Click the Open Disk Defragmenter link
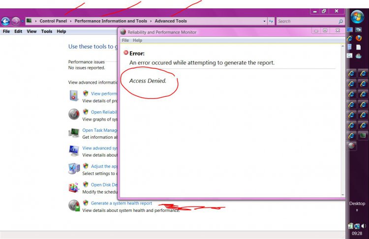369x239 pixels. click(x=104, y=185)
